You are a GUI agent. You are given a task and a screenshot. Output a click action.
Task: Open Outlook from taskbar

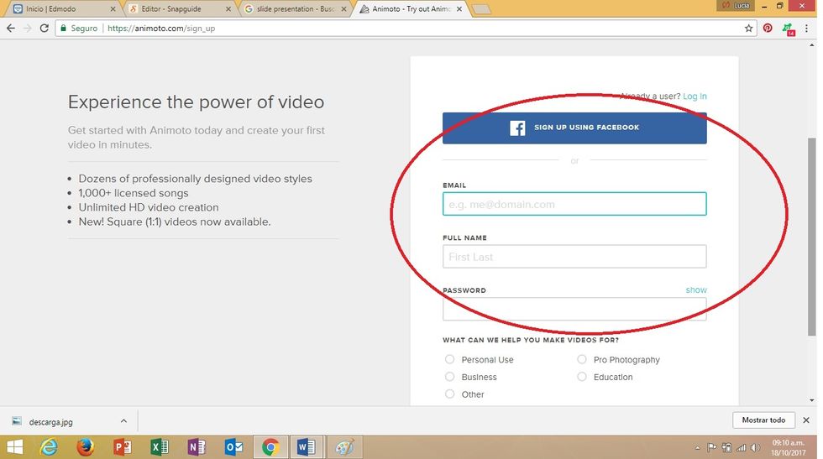[233, 447]
